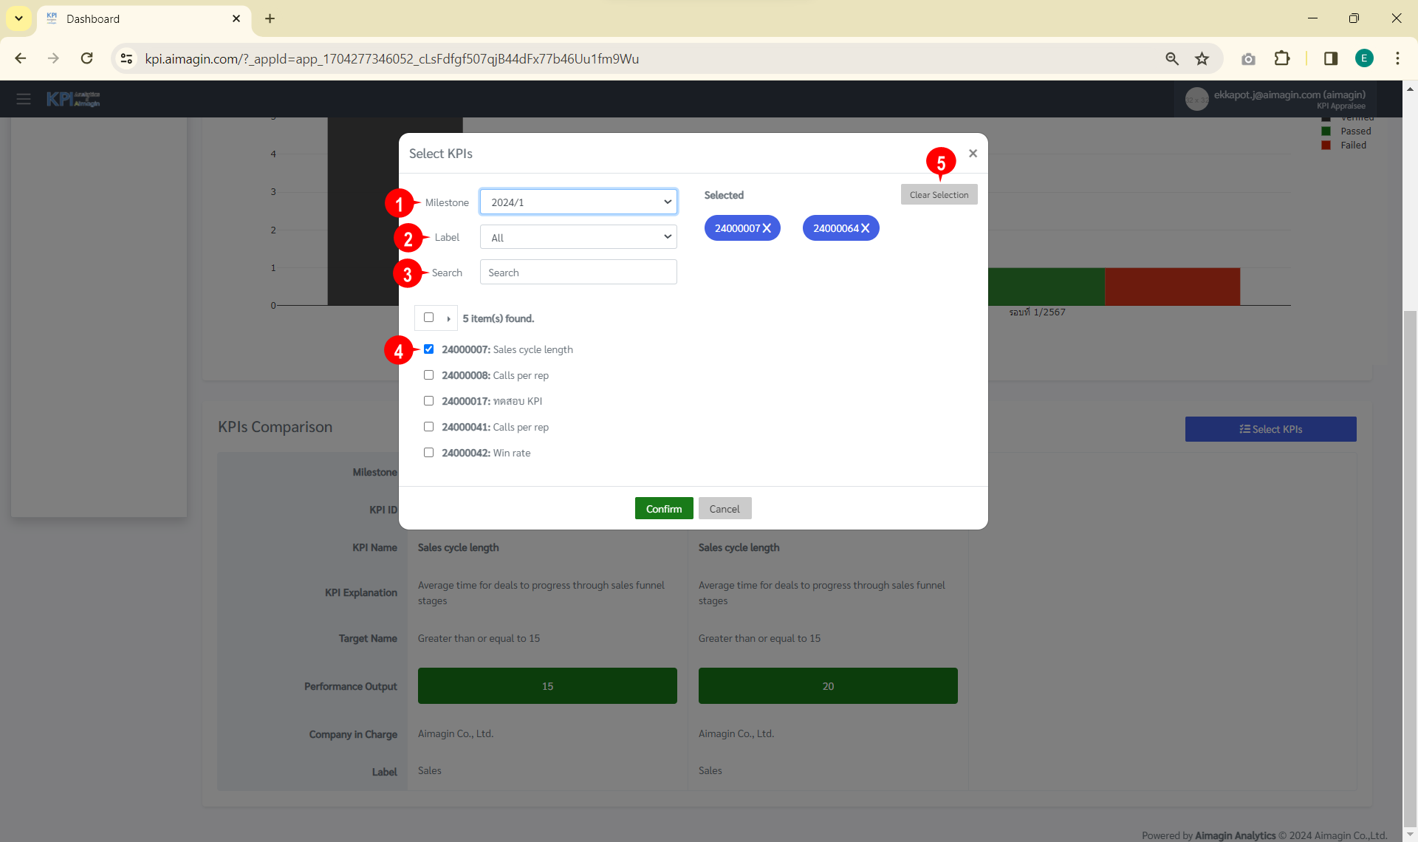Click the KPI Aimagin logo
1418x842 pixels.
(72, 99)
